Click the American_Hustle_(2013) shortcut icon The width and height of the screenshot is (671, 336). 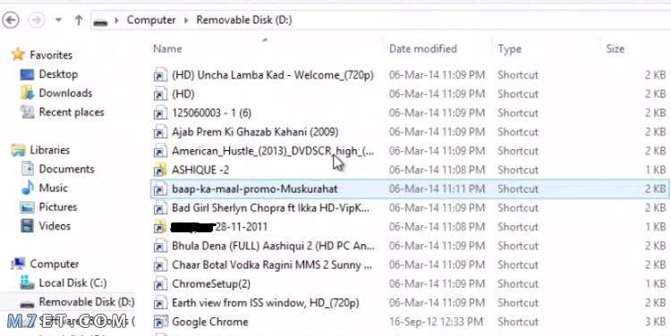point(160,151)
